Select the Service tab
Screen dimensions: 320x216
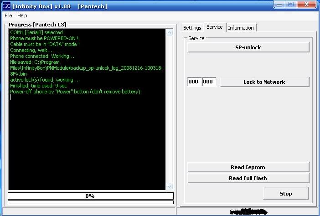pos(215,27)
